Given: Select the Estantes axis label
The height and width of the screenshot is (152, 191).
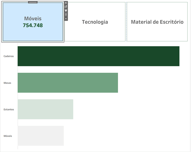Looking at the screenshot, I should point(9,109).
